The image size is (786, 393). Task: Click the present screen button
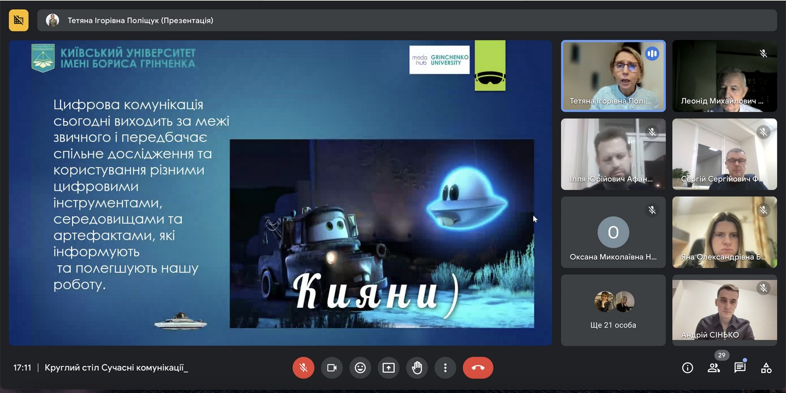click(x=389, y=368)
